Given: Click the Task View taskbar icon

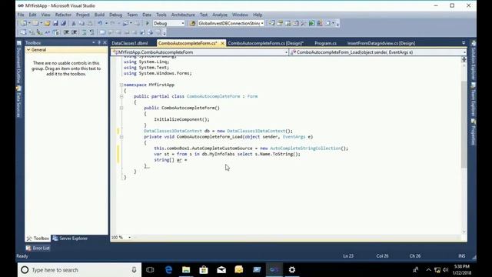Looking at the screenshot, I should click(150, 270).
